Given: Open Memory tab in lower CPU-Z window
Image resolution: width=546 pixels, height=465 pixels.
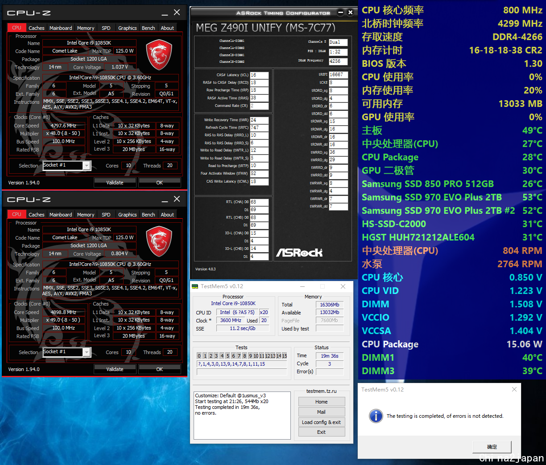Looking at the screenshot, I should pos(86,215).
